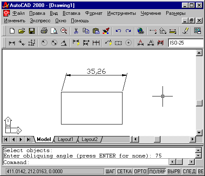Open the ISO-25 dimension style dropdown

coord(186,43)
